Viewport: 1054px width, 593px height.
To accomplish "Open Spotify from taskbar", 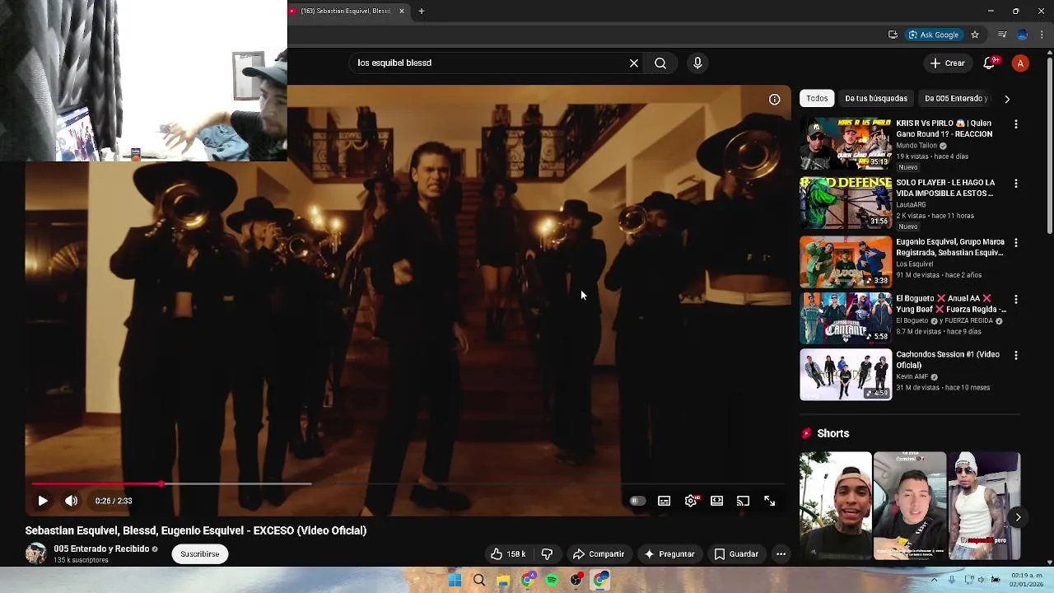I will 552,581.
